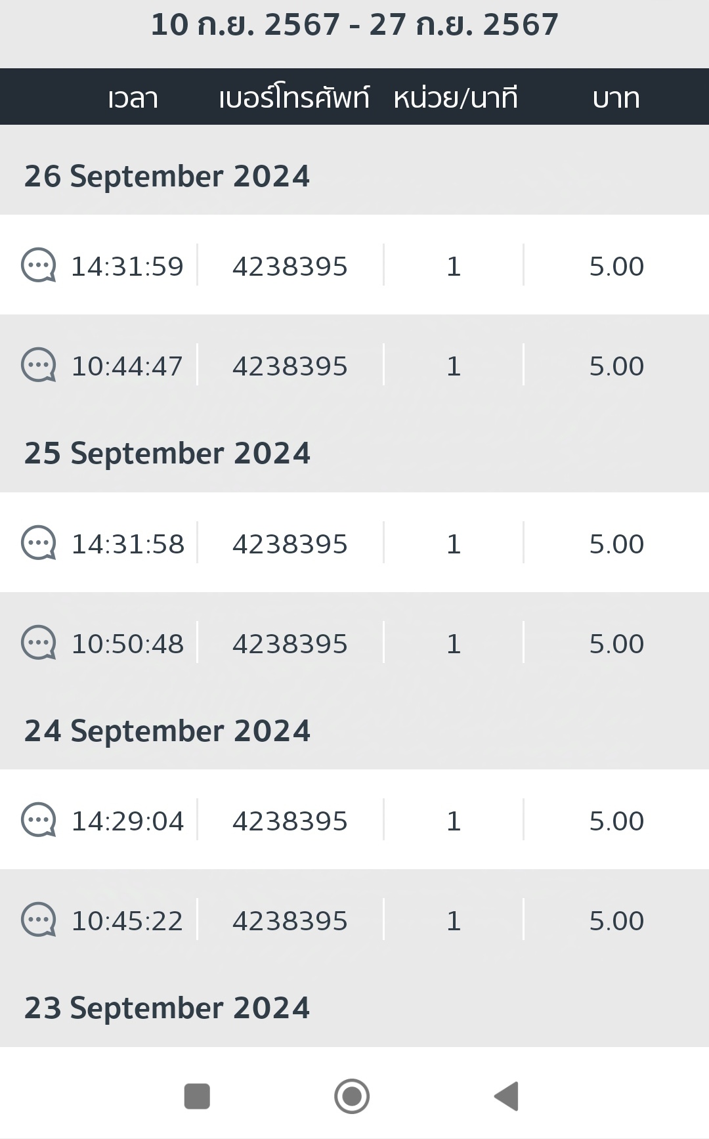This screenshot has height=1139, width=709.
Task: Tap SMS icon for 10:45:22 entry
Action: pos(39,920)
